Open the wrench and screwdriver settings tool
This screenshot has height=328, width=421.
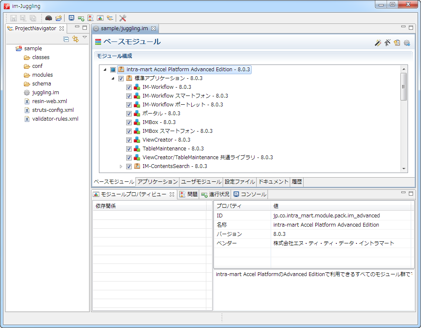pyautogui.click(x=123, y=18)
